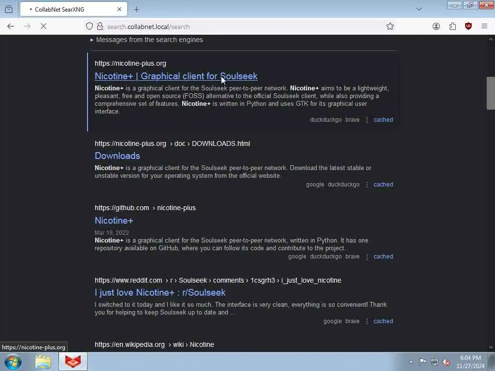
Task: Open the three-dot menu on the first result
Action: coord(366,120)
